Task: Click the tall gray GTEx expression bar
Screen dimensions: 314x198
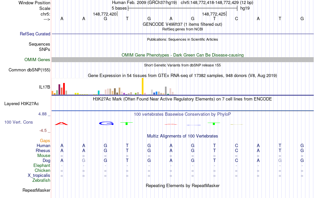Action: point(166,91)
